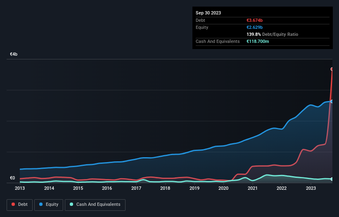The height and width of the screenshot is (217, 339).
Task: Click Cash And Equivalents label in tooltip
Action: tap(218, 41)
